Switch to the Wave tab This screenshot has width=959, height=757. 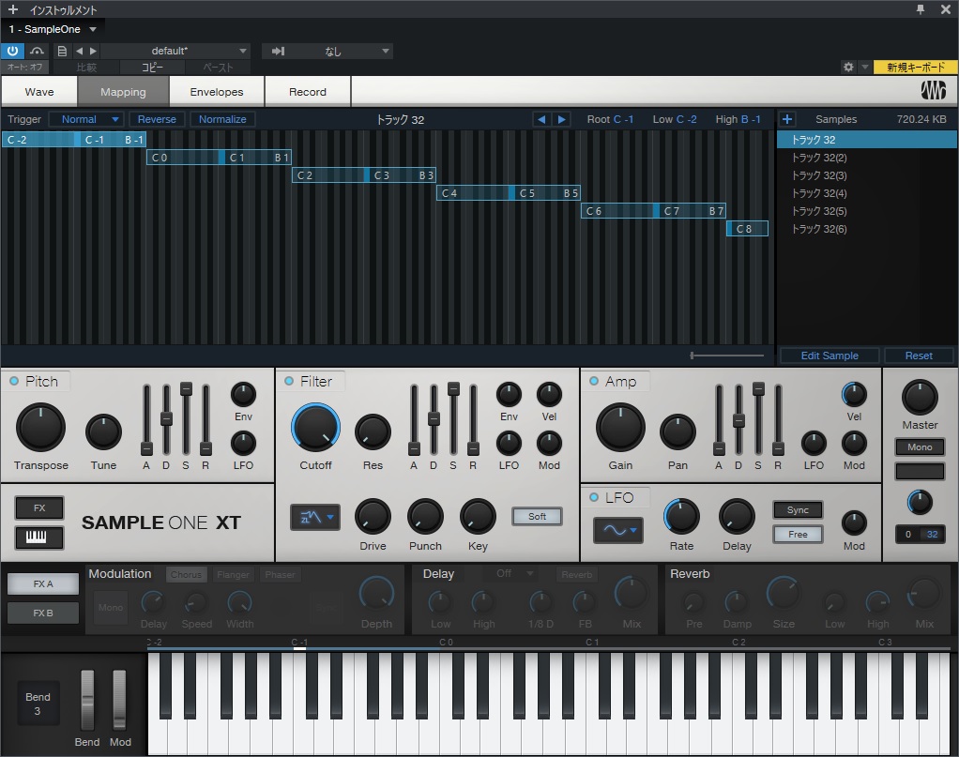pos(39,92)
